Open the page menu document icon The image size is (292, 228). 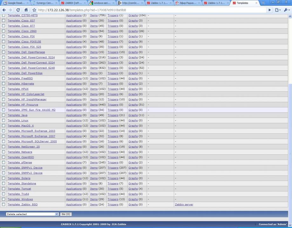click(278, 10)
